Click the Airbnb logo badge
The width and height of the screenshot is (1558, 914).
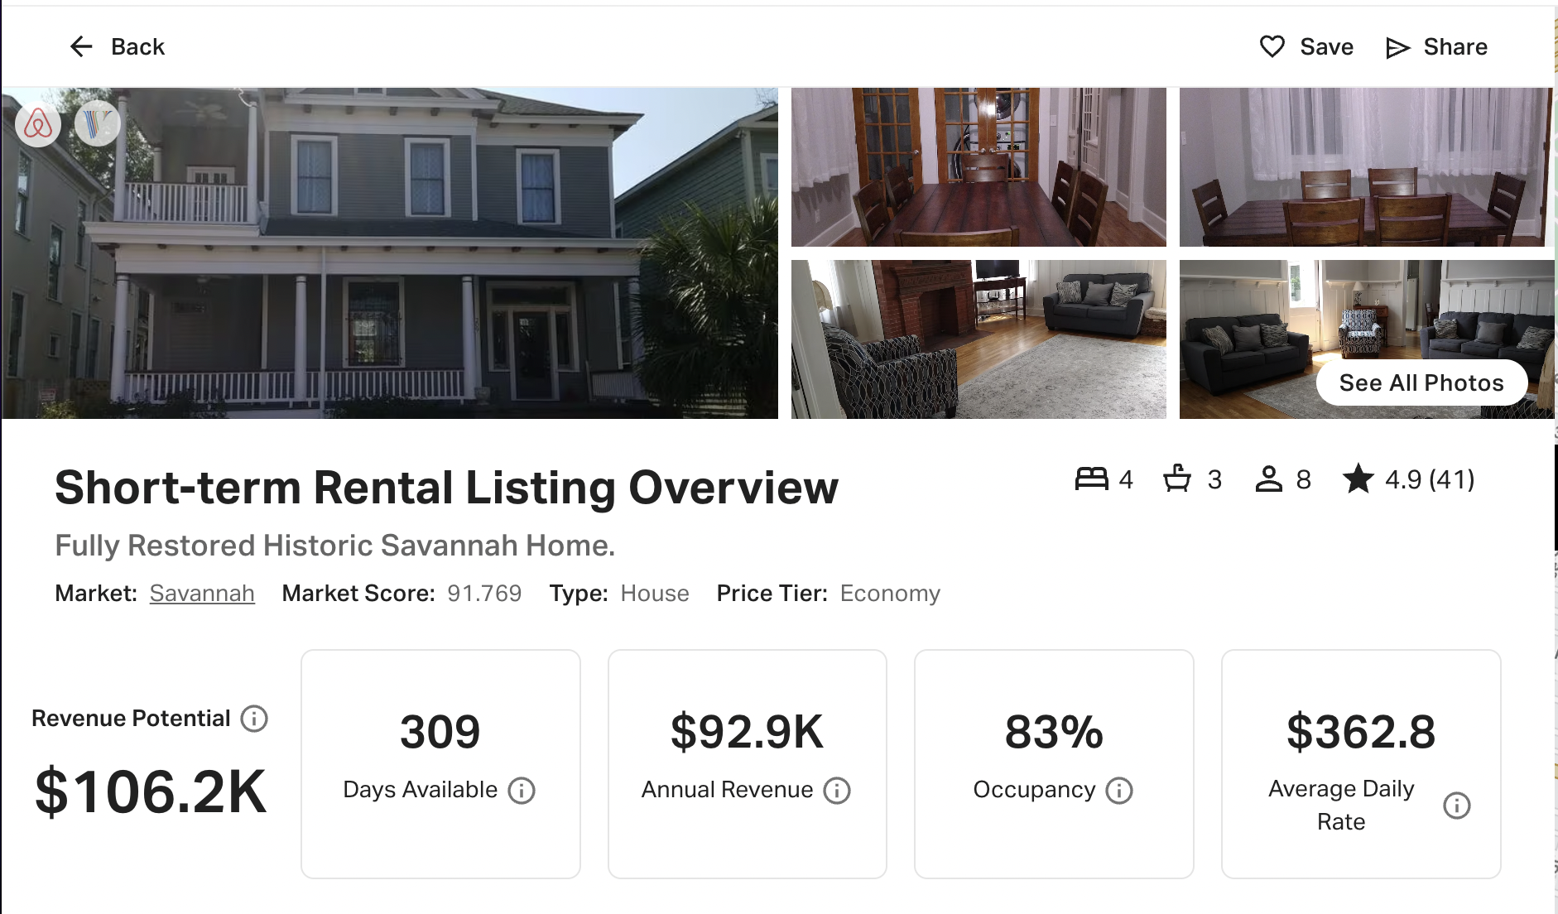pyautogui.click(x=38, y=125)
